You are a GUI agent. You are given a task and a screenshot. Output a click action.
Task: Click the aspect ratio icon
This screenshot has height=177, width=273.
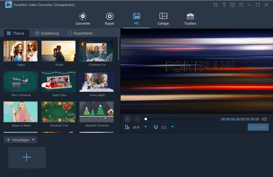click(x=127, y=127)
